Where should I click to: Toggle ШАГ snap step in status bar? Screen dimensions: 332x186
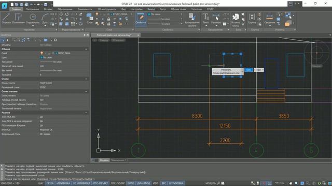[40, 183]
